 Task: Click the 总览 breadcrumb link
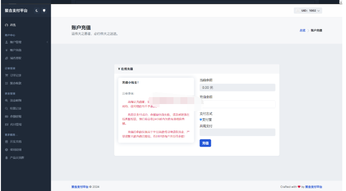(x=302, y=31)
